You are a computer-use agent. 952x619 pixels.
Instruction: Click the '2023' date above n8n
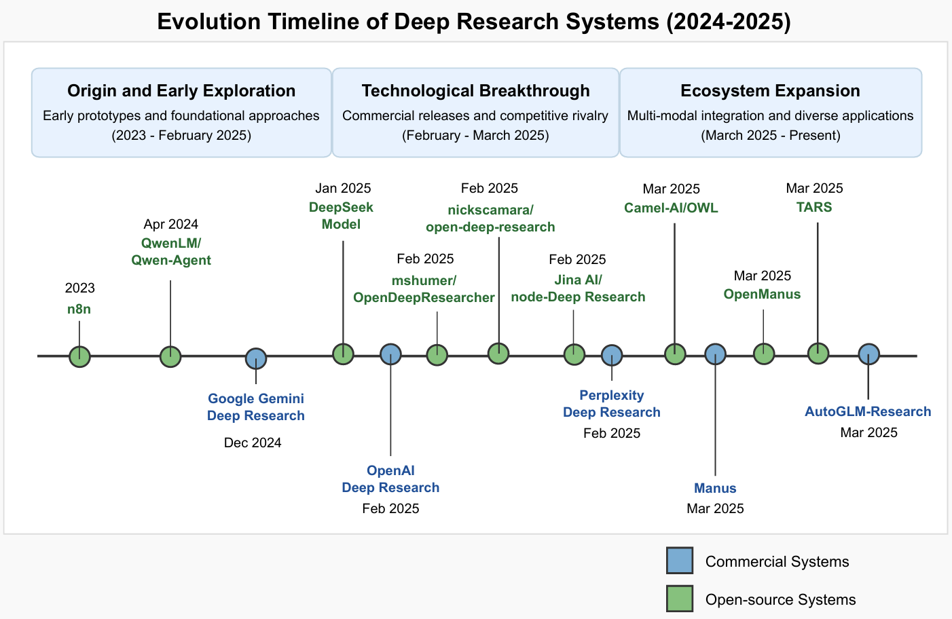click(80, 288)
